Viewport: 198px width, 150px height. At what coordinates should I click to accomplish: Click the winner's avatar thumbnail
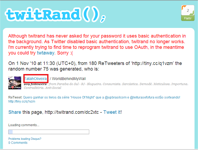click(15, 83)
